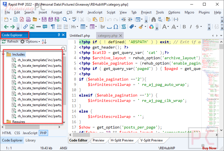
Task: Run the ABC spell check
Action: [x=74, y=19]
